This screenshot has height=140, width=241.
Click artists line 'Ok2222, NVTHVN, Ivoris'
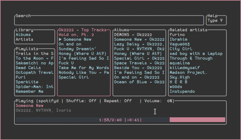tap(43, 110)
